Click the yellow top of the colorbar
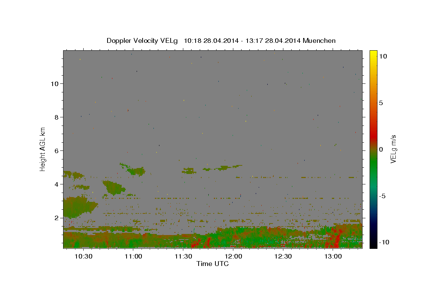Viewport: 448px width, 298px height. pyautogui.click(x=373, y=54)
